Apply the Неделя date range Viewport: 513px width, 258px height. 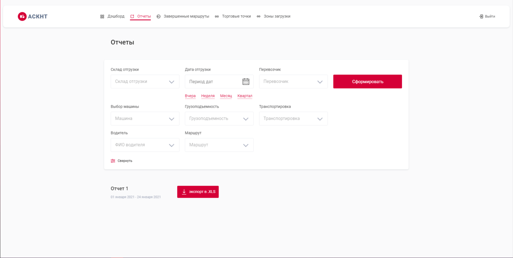point(208,96)
